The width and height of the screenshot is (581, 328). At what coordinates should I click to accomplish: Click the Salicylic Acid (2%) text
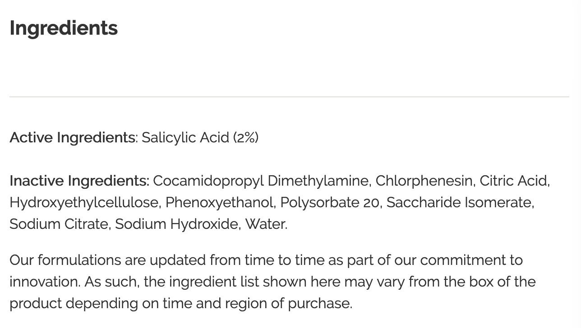tap(200, 137)
